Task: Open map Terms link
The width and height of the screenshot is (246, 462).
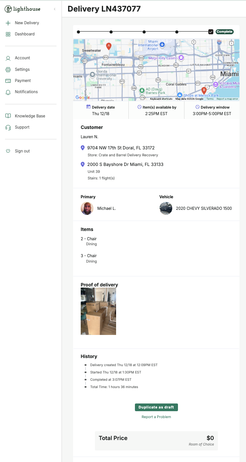Action: (x=210, y=99)
